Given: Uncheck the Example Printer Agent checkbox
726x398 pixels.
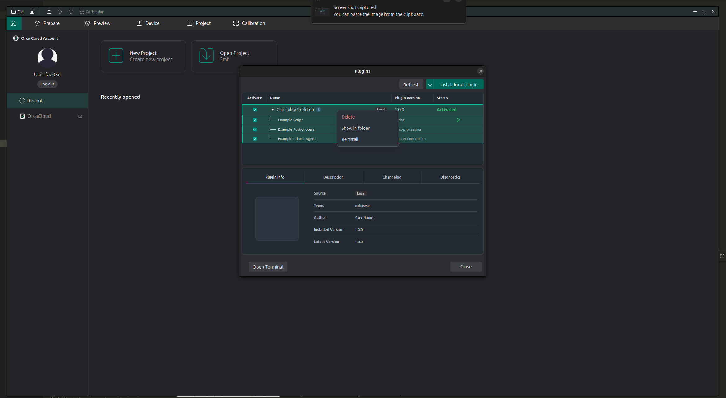Looking at the screenshot, I should tap(255, 139).
